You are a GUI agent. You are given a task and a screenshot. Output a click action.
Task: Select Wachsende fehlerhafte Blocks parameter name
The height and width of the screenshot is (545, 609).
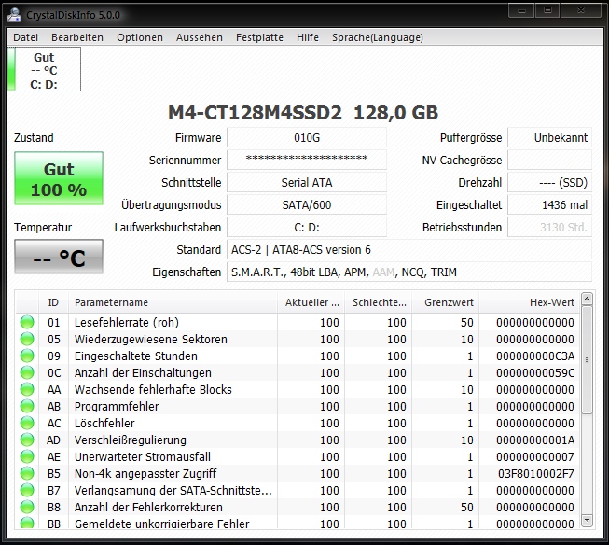click(x=153, y=389)
